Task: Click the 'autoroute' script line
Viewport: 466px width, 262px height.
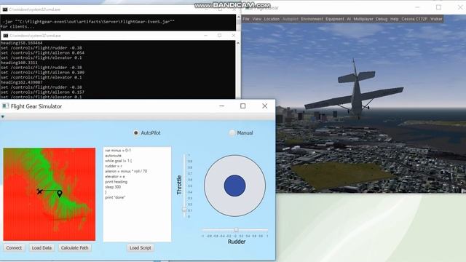Action: pyautogui.click(x=114, y=156)
